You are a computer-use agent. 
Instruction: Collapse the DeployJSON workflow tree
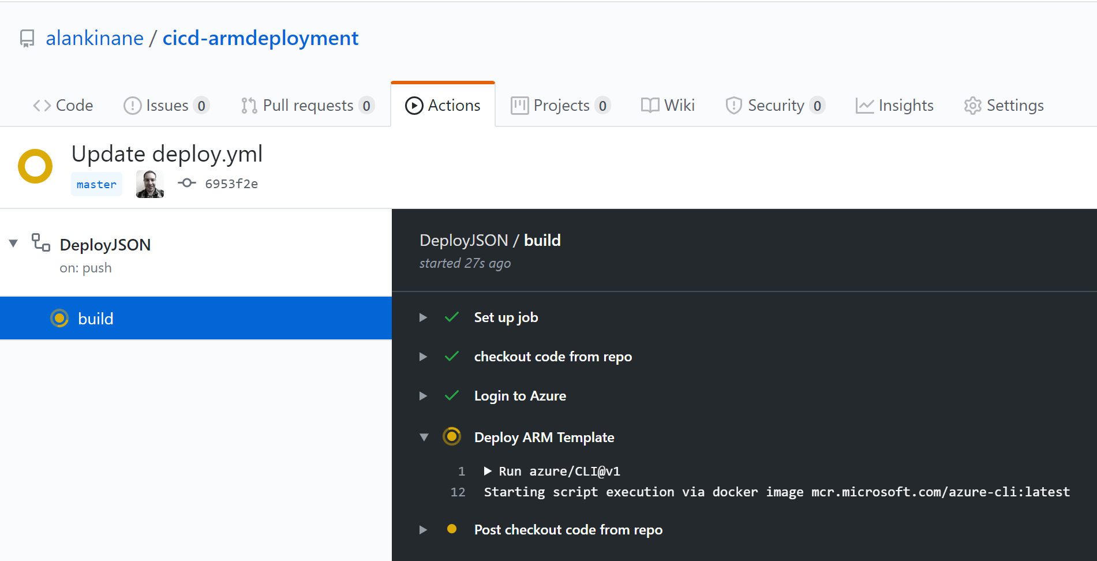[x=13, y=243]
